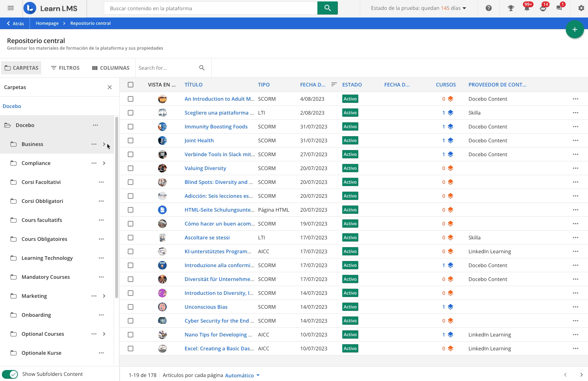
Task: Open the settings gear icon
Action: pyautogui.click(x=581, y=8)
